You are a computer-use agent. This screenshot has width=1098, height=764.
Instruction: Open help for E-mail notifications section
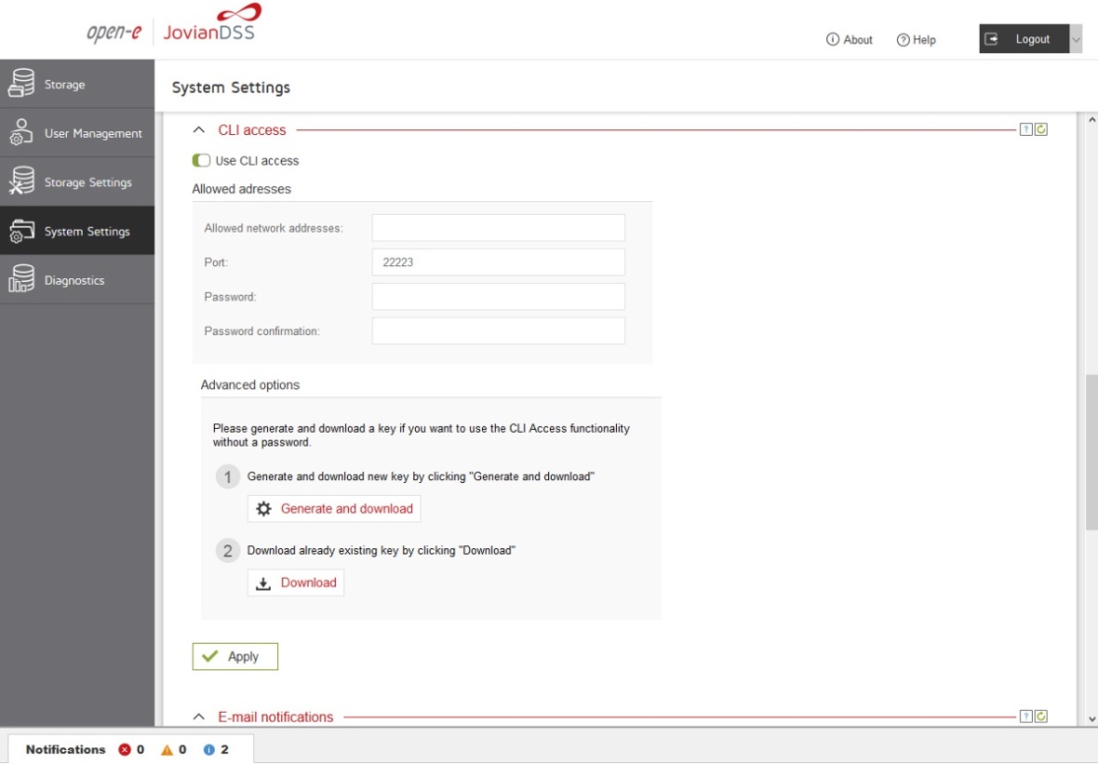click(1025, 717)
